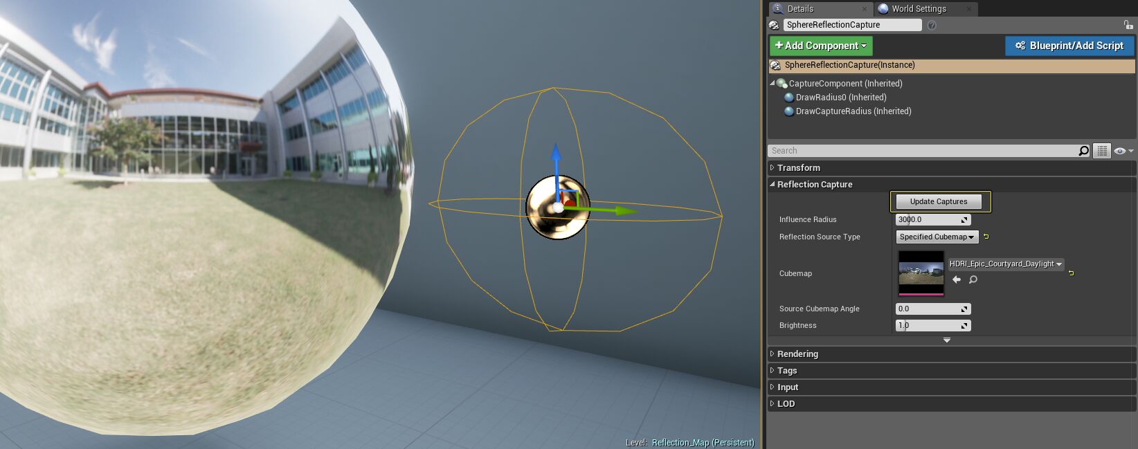Click the Reflection Source Type label

click(820, 237)
